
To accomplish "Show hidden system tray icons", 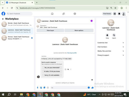I will coord(100,94).
